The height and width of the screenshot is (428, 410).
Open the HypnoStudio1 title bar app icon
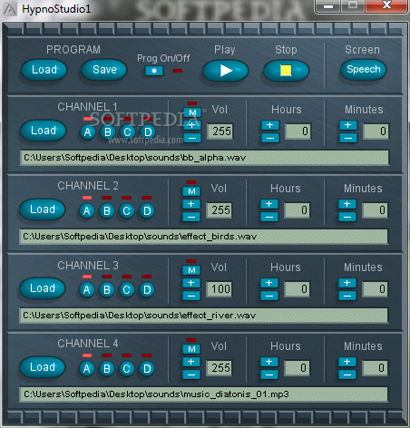[x=10, y=9]
